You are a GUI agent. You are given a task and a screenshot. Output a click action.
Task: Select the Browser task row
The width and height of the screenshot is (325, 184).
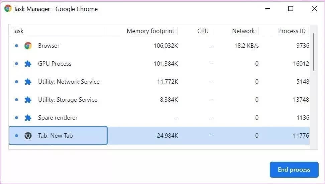[x=159, y=46]
